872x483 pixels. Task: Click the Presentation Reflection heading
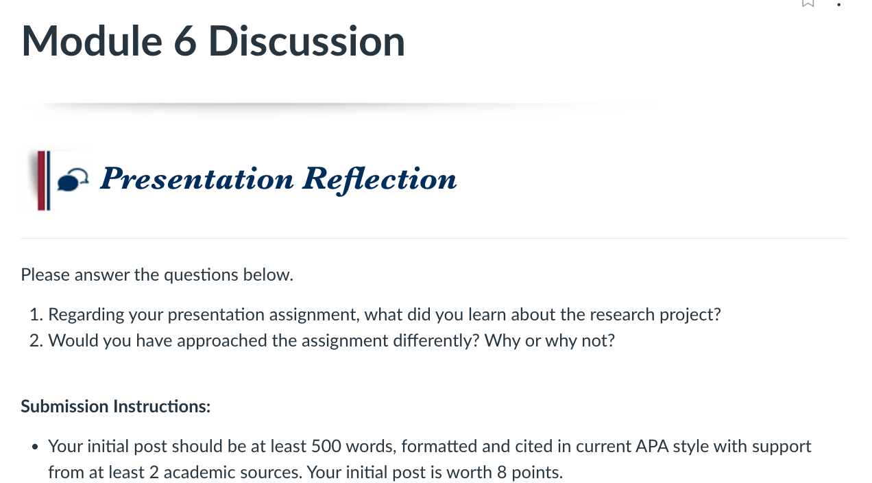click(x=278, y=179)
